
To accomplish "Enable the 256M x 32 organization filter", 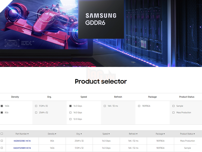I will (36, 113).
